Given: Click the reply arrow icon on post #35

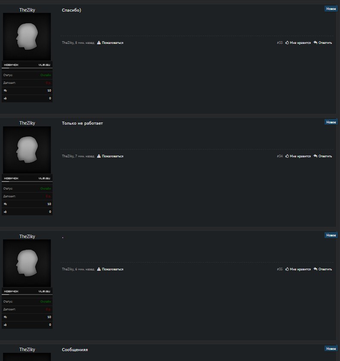Looking at the screenshot, I should click(x=315, y=269).
